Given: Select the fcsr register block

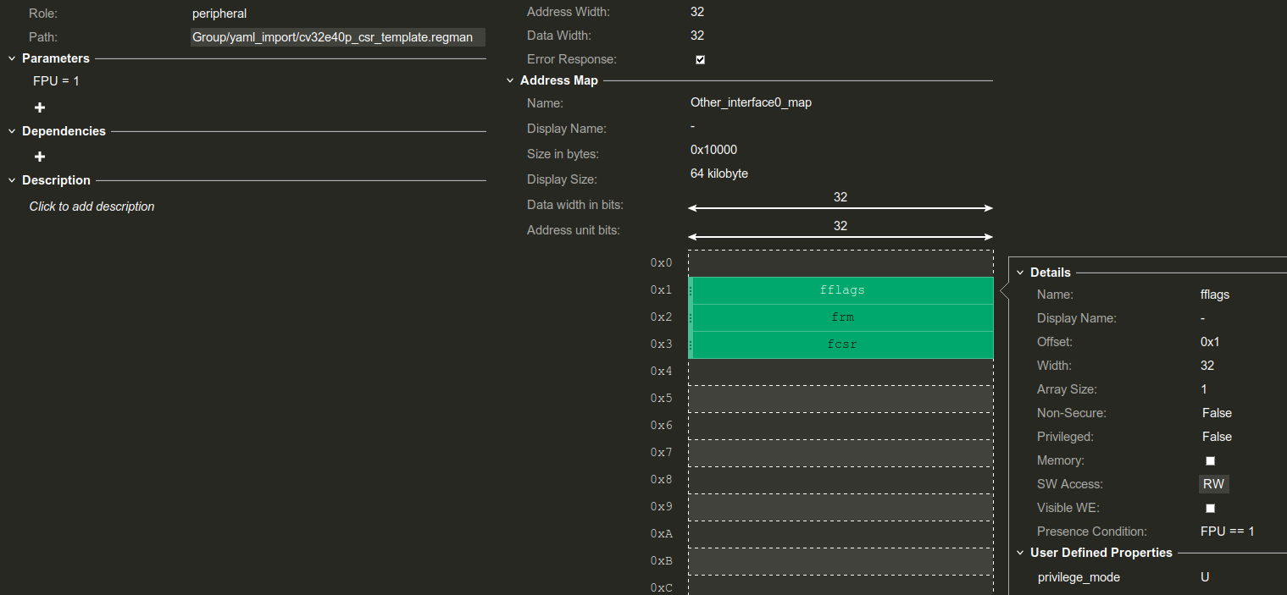Looking at the screenshot, I should 840,344.
